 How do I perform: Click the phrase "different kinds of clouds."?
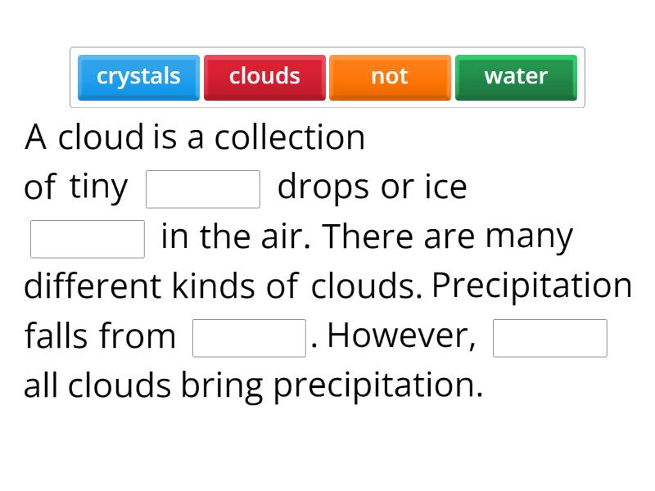(x=223, y=286)
